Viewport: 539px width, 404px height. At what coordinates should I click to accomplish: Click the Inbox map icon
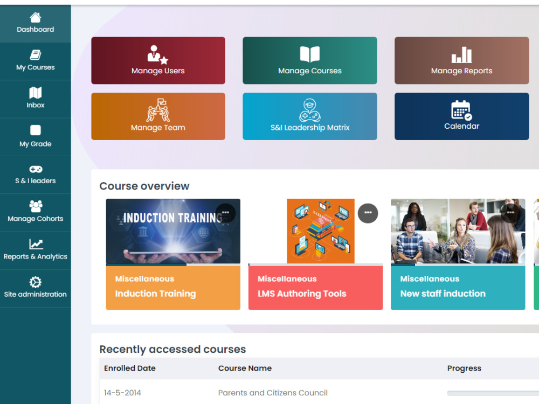pos(36,93)
